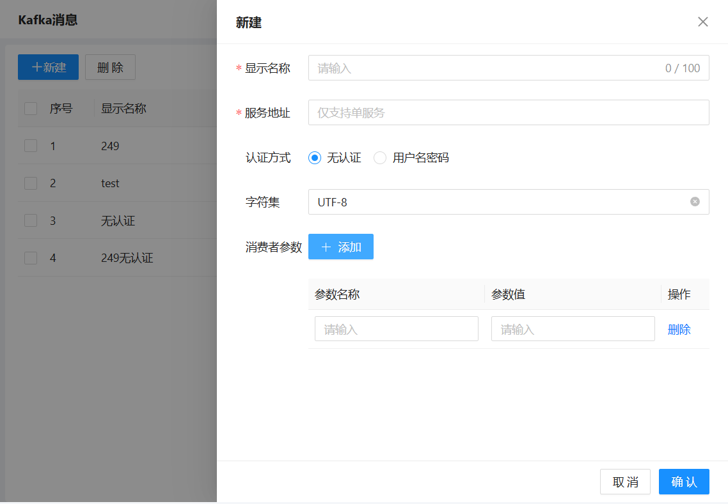This screenshot has width=728, height=504.
Task: Click 删除 link in parameter row
Action: 679,330
